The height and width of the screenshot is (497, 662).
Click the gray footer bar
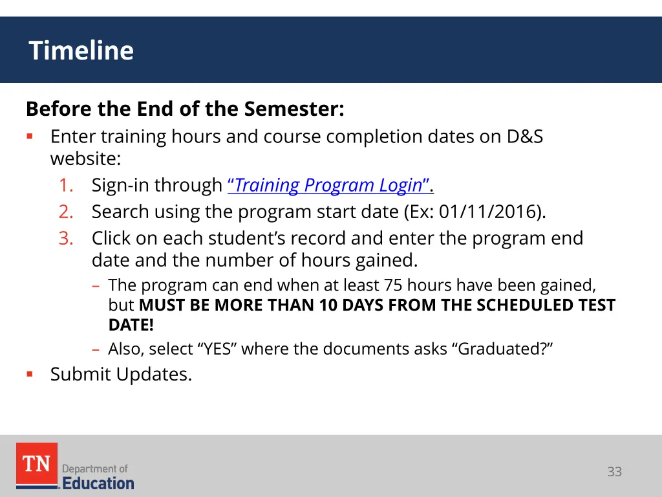point(331,466)
